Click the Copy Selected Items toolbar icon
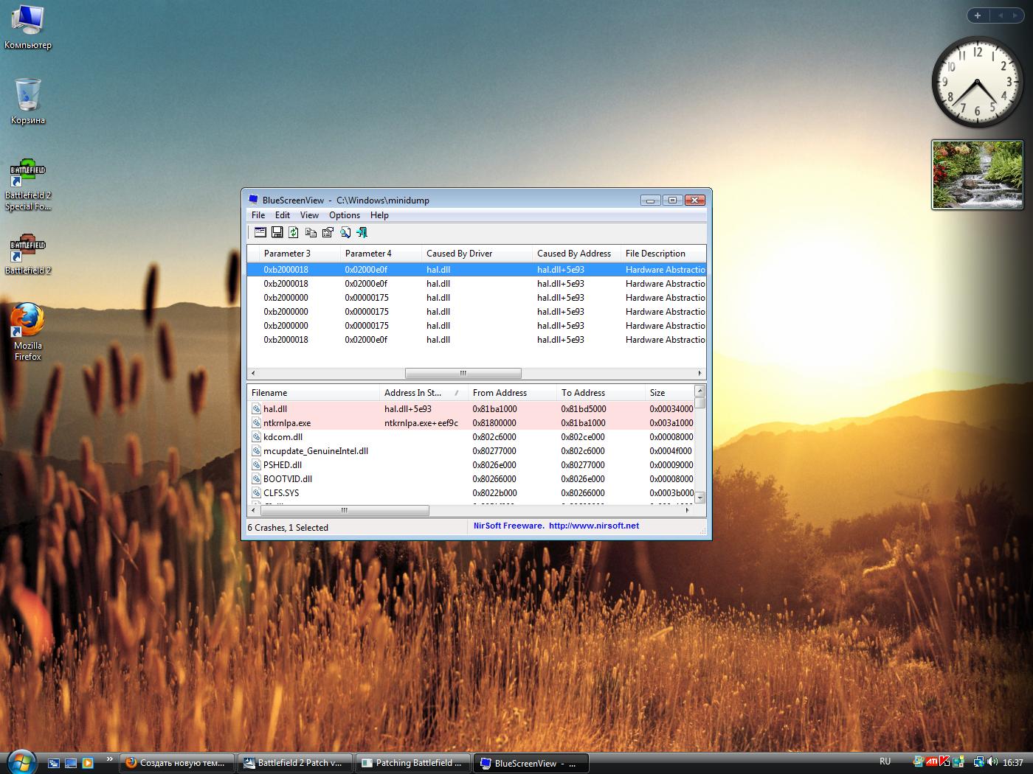The height and width of the screenshot is (774, 1033). click(311, 232)
